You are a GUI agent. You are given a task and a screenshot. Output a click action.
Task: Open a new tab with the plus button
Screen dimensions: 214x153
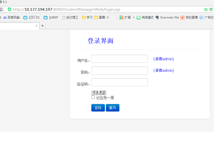click(x=43, y=26)
